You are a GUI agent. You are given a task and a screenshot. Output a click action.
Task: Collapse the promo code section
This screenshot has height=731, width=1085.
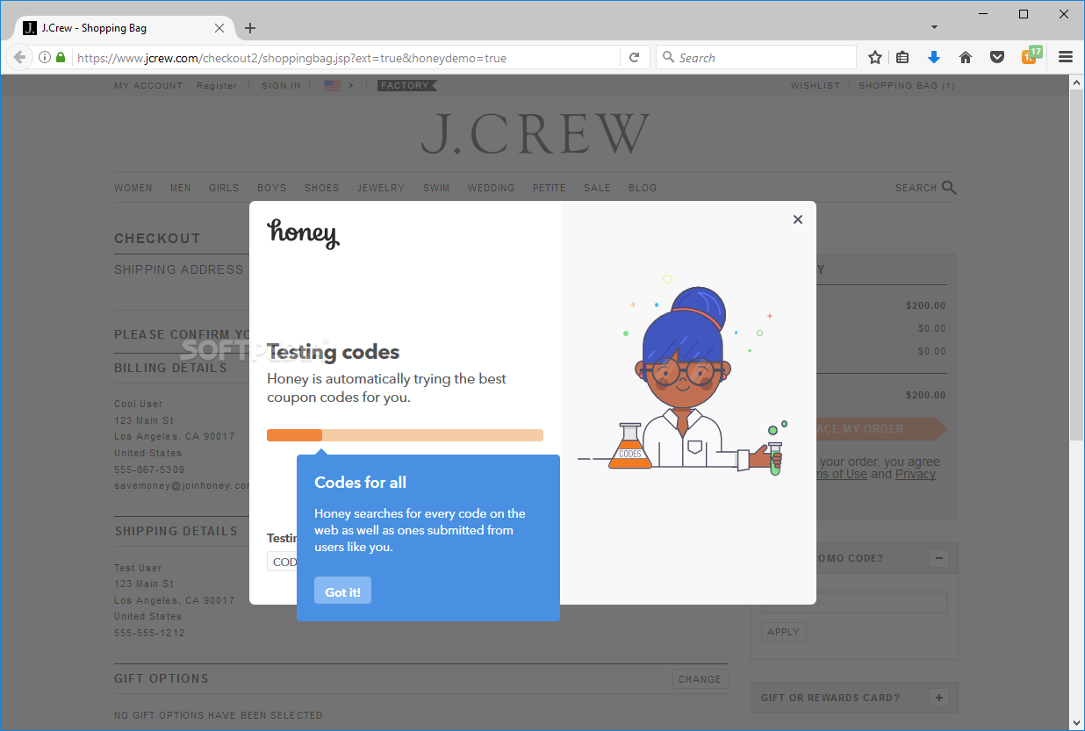[939, 558]
